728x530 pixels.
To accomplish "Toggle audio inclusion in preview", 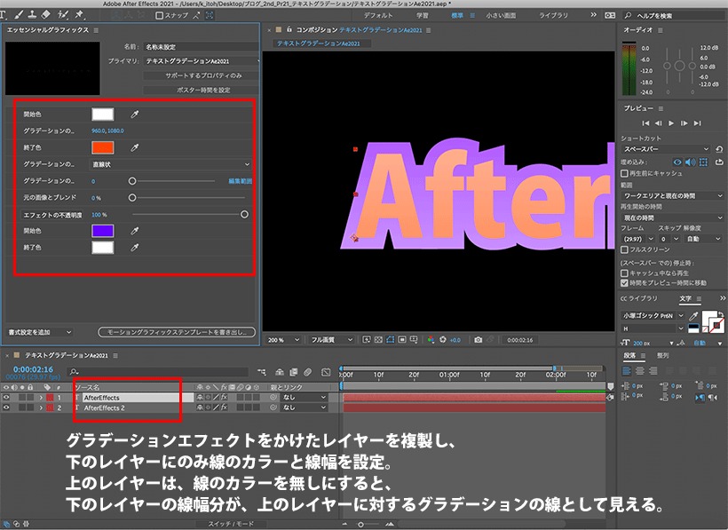I will tap(691, 162).
